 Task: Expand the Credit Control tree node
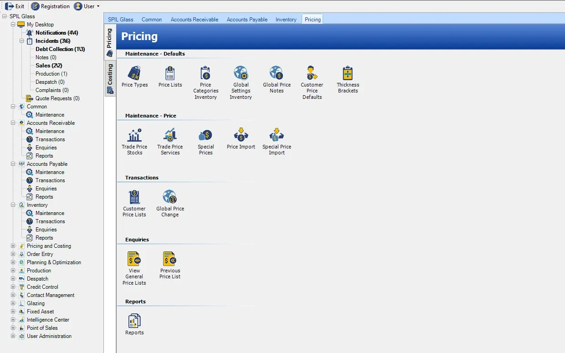click(13, 287)
